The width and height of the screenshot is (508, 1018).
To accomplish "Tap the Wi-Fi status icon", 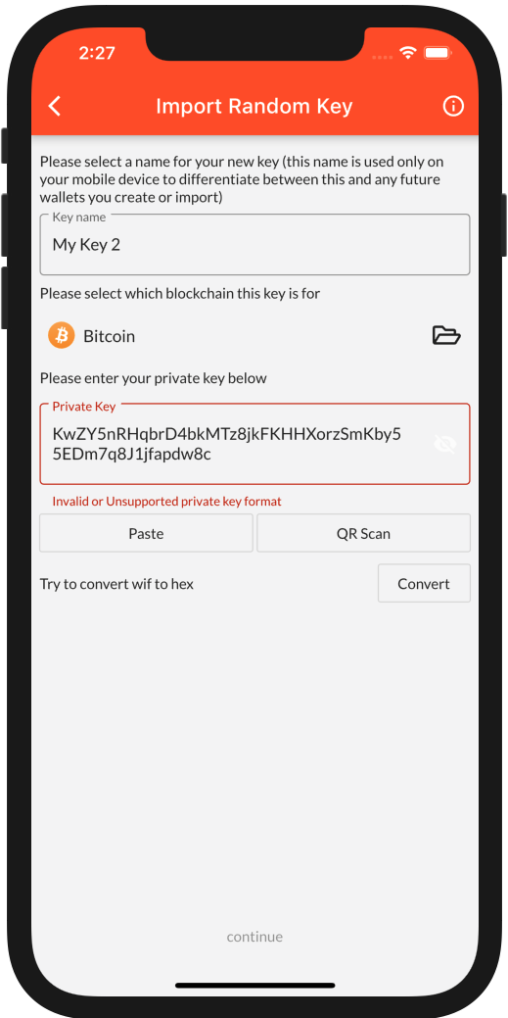I will click(x=407, y=53).
